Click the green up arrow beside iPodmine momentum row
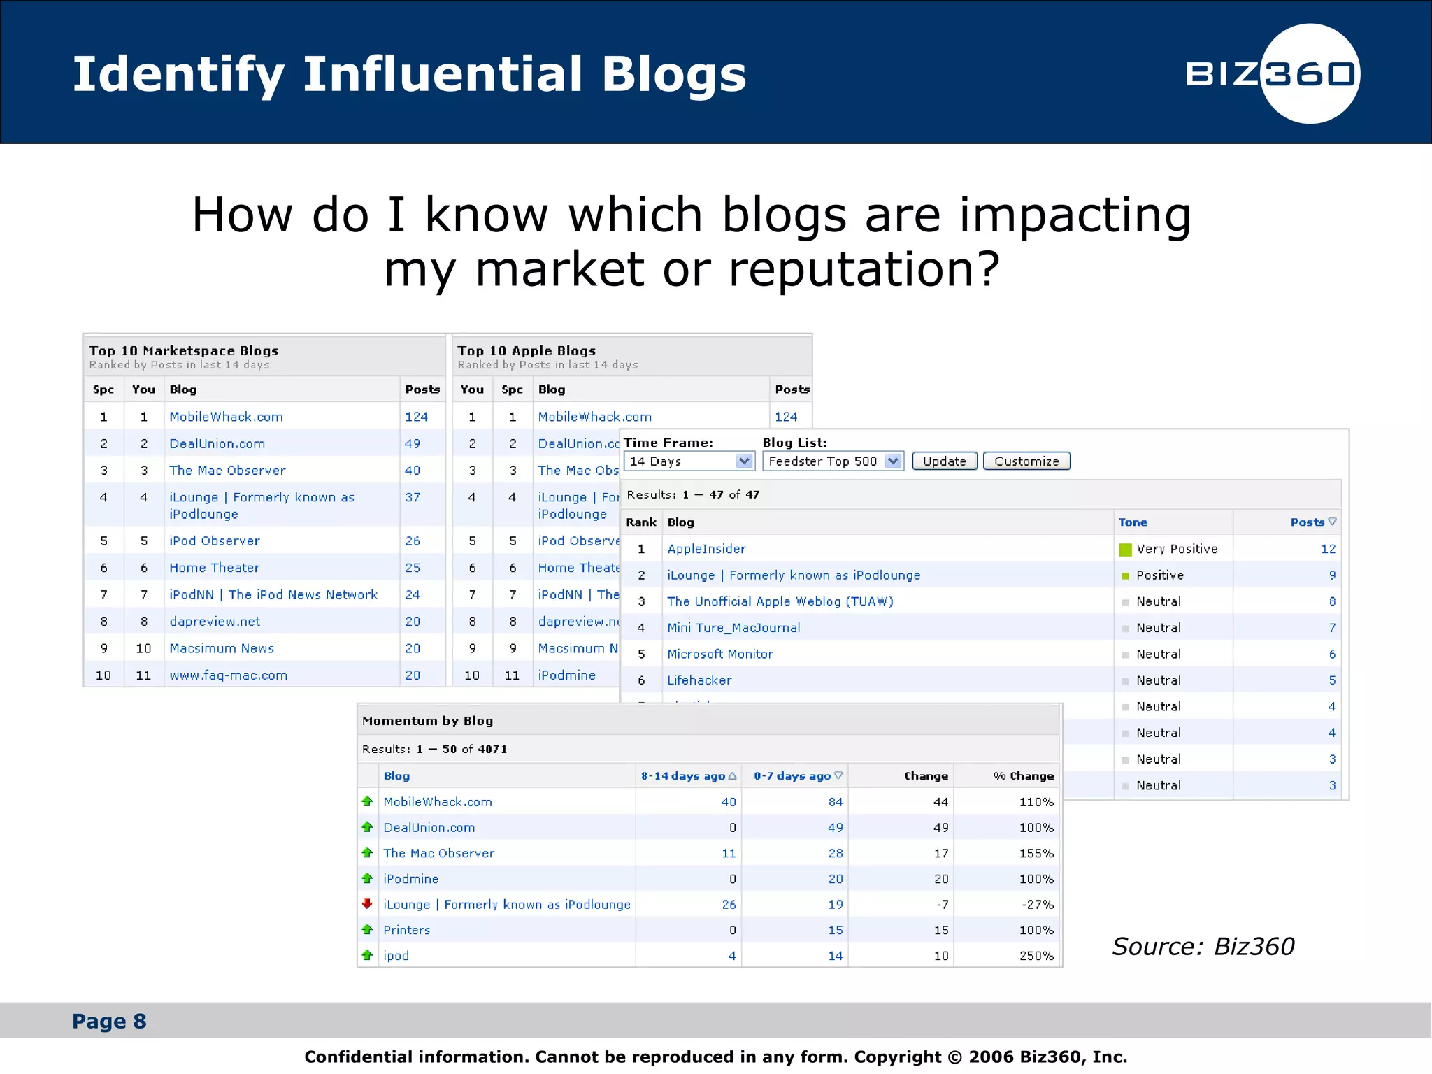Screen dimensions: 1432x1074 [x=367, y=878]
